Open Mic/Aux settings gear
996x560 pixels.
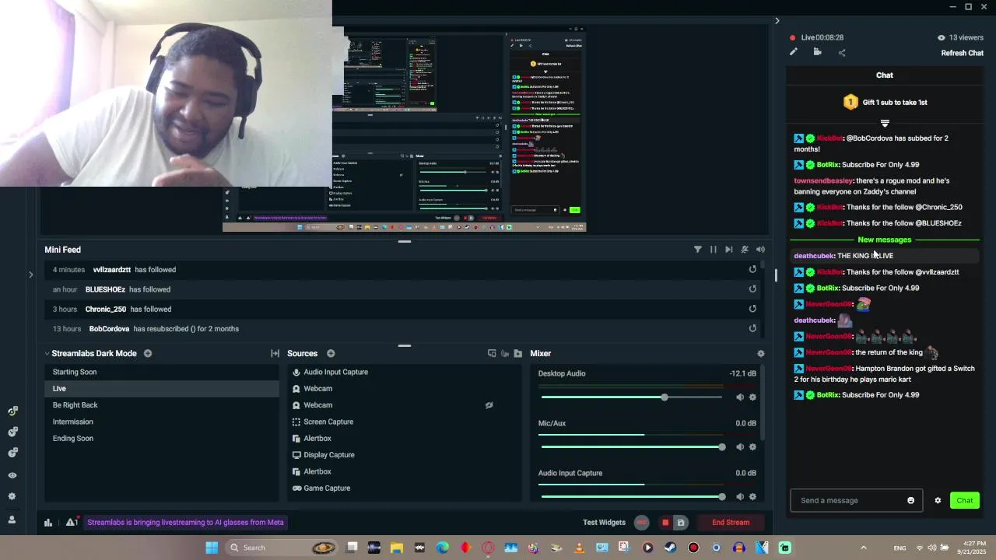(x=752, y=447)
